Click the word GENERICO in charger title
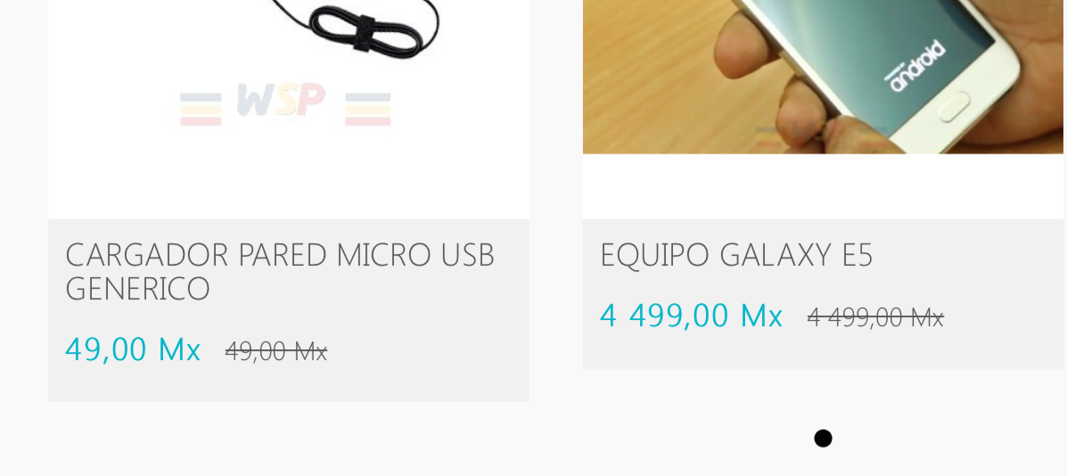The image size is (1067, 476). (x=137, y=288)
